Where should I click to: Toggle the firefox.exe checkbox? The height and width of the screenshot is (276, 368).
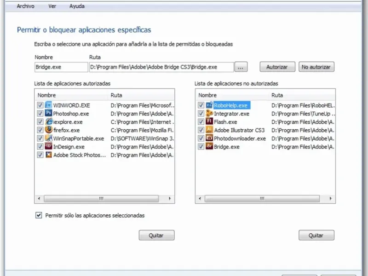40,130
